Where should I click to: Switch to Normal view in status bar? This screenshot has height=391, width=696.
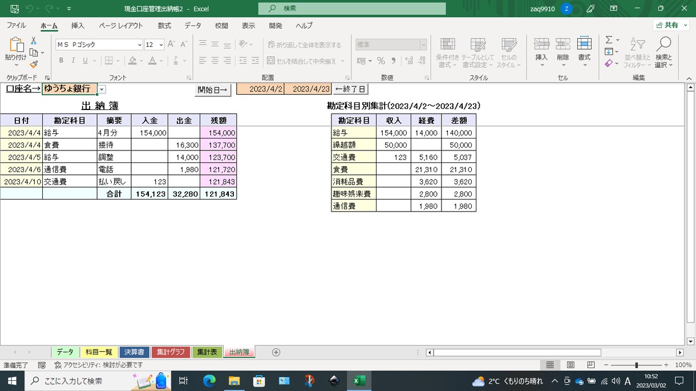point(550,365)
